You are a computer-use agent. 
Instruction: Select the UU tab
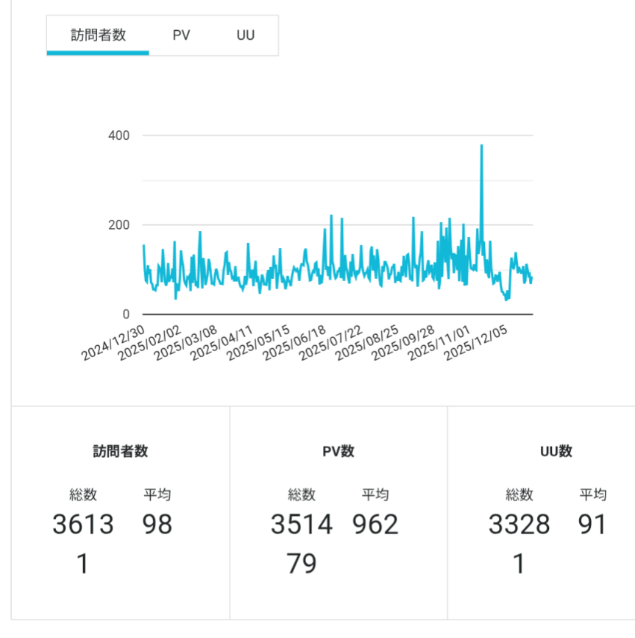coord(246,35)
